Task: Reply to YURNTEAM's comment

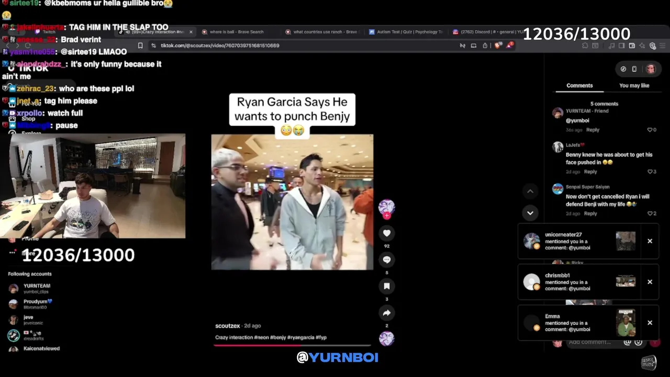Action: click(x=593, y=130)
